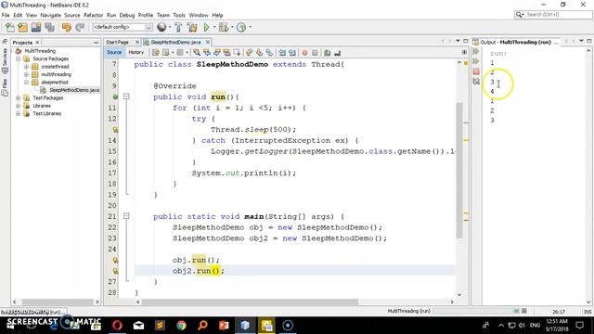This screenshot has width=594, height=334.
Task: Click the Build Project hammer icon
Action: tap(178, 27)
